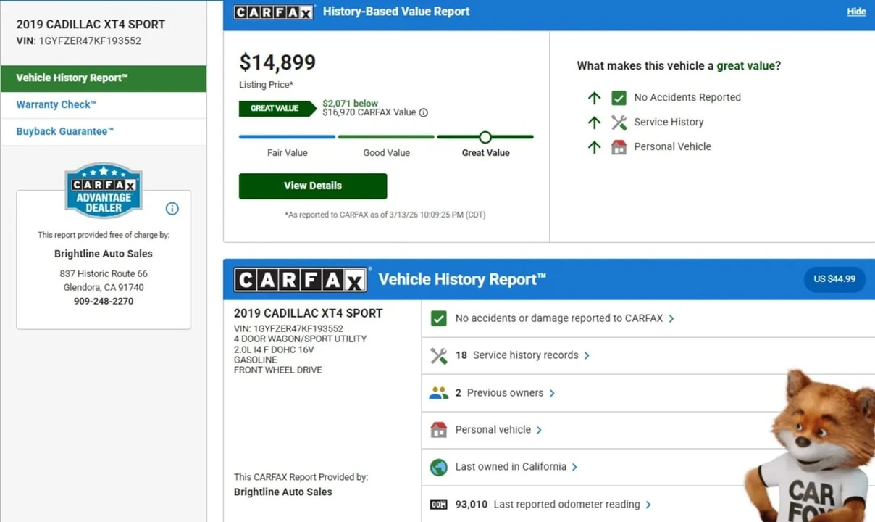This screenshot has height=522, width=875.
Task: Click the Good Value segment of value bar
Action: pyautogui.click(x=386, y=137)
